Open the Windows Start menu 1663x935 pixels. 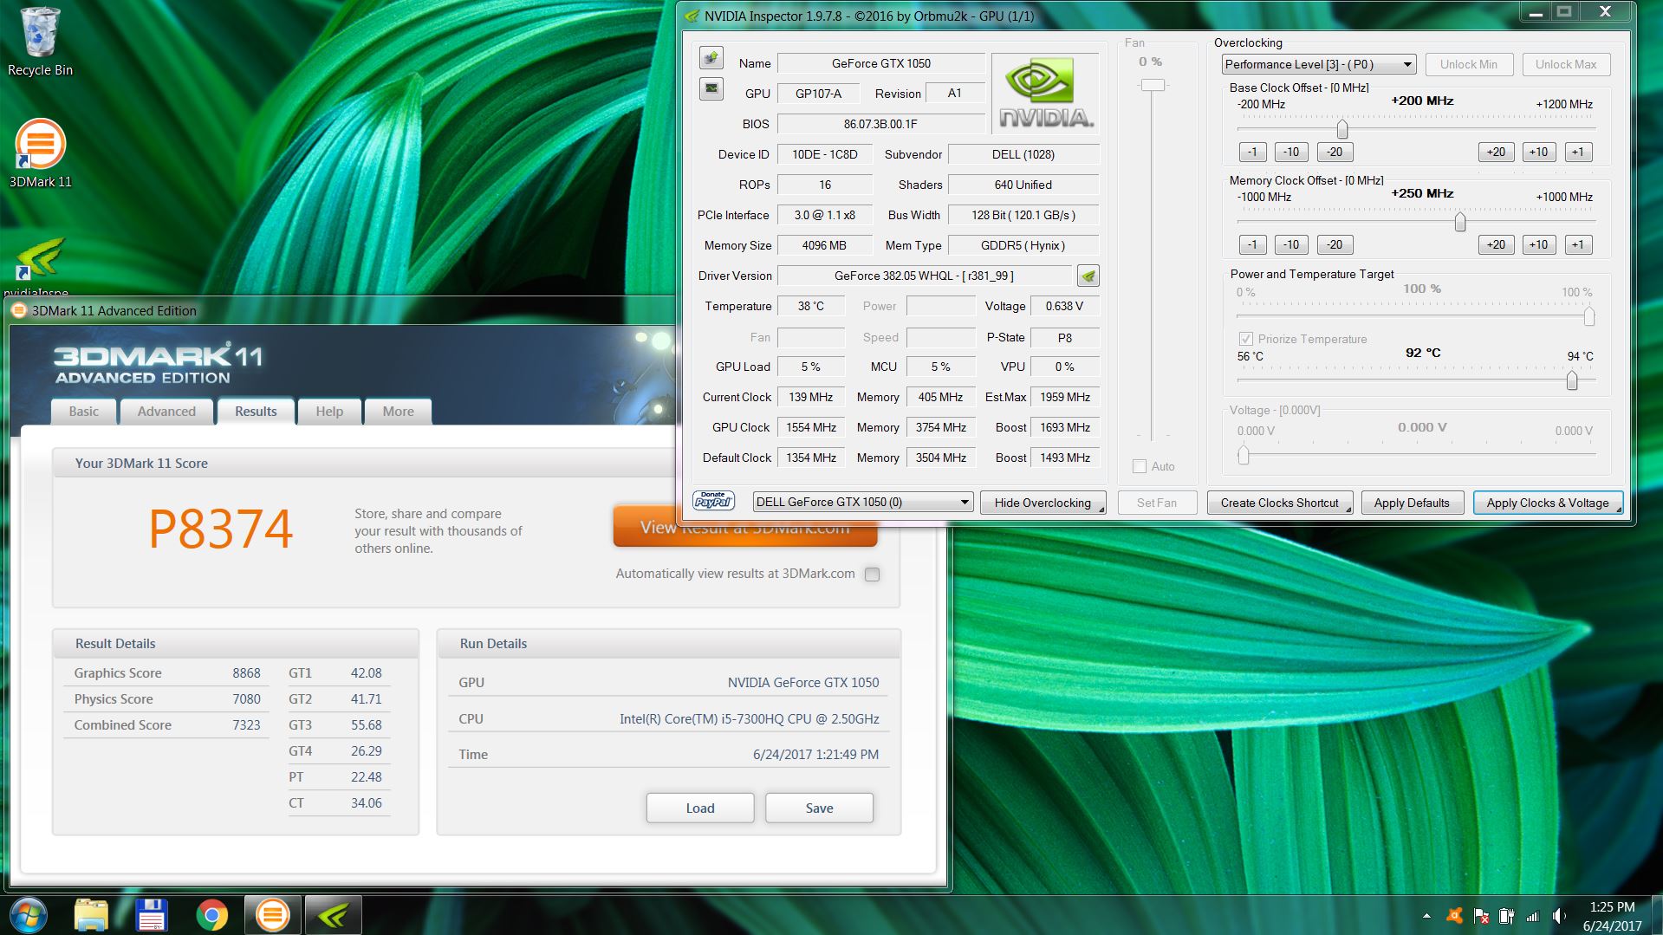point(28,915)
